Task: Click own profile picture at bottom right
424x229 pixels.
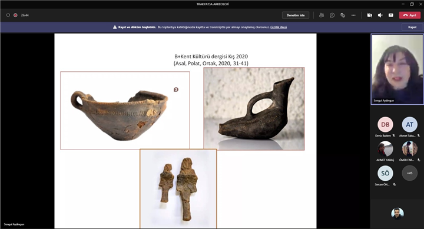Action: tap(397, 214)
